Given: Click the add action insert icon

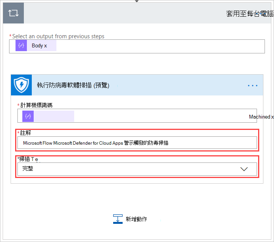Looking at the screenshot, I should point(118,219).
